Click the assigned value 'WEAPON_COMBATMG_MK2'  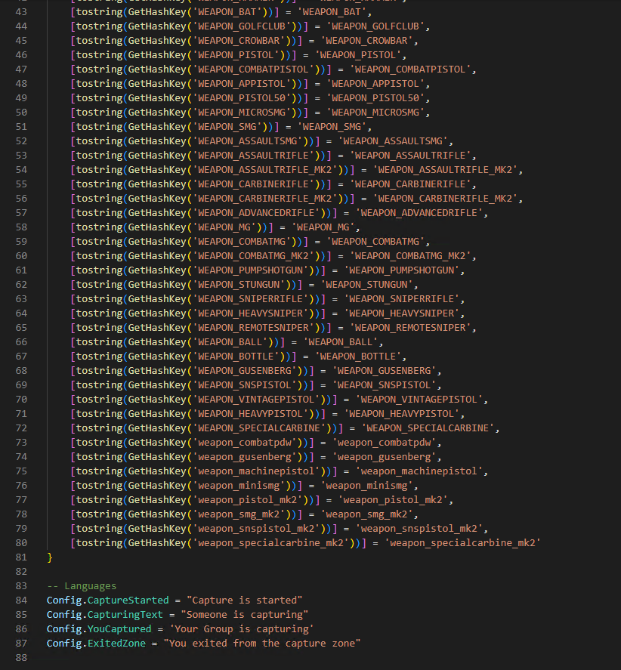pos(410,255)
